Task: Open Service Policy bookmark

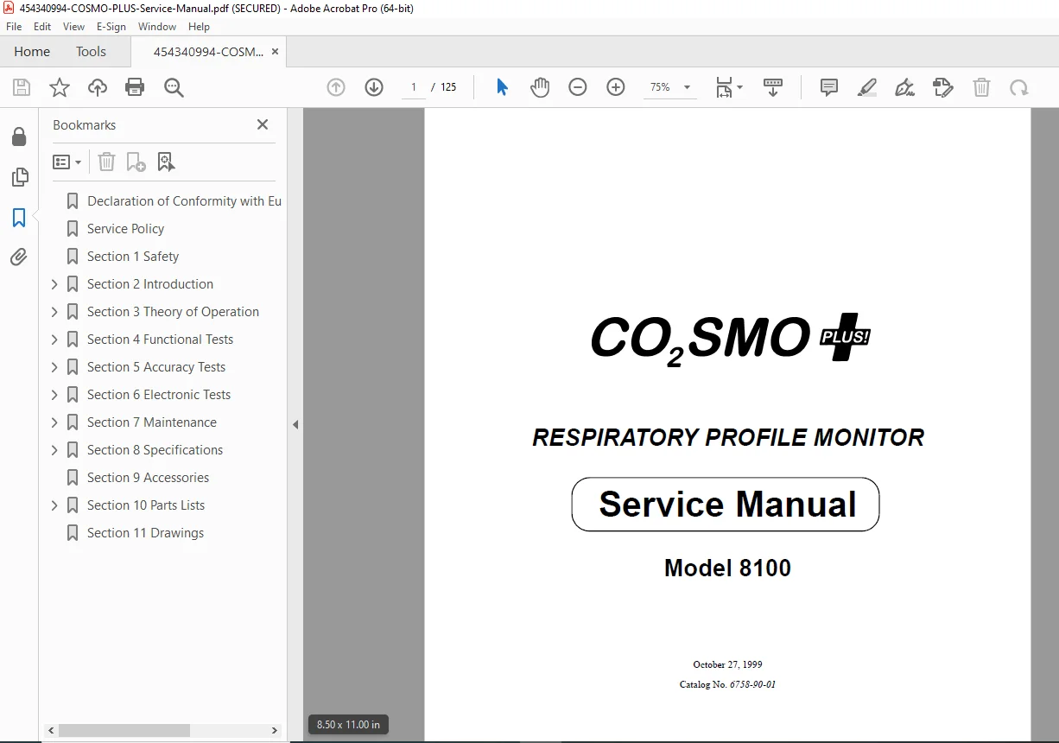Action: click(125, 229)
